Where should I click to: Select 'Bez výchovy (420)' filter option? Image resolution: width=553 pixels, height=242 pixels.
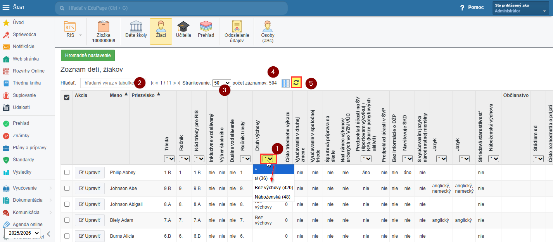pos(273,187)
